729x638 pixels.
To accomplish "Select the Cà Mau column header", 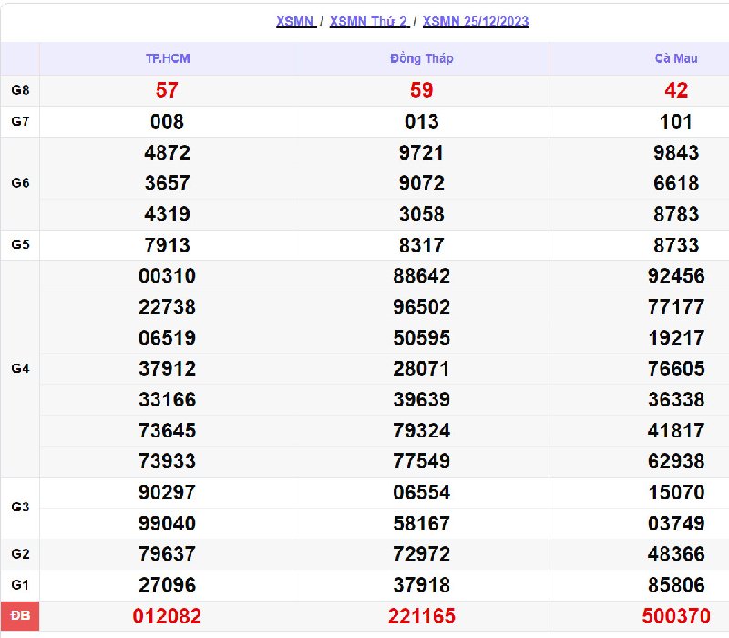I will click(x=675, y=58).
